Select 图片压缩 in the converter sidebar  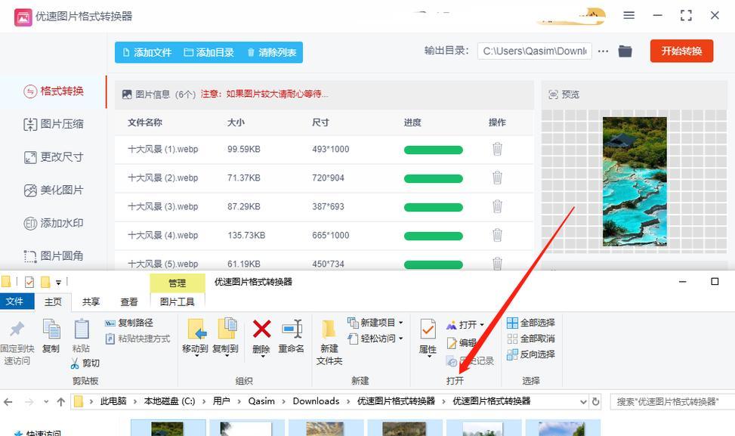tap(54, 124)
